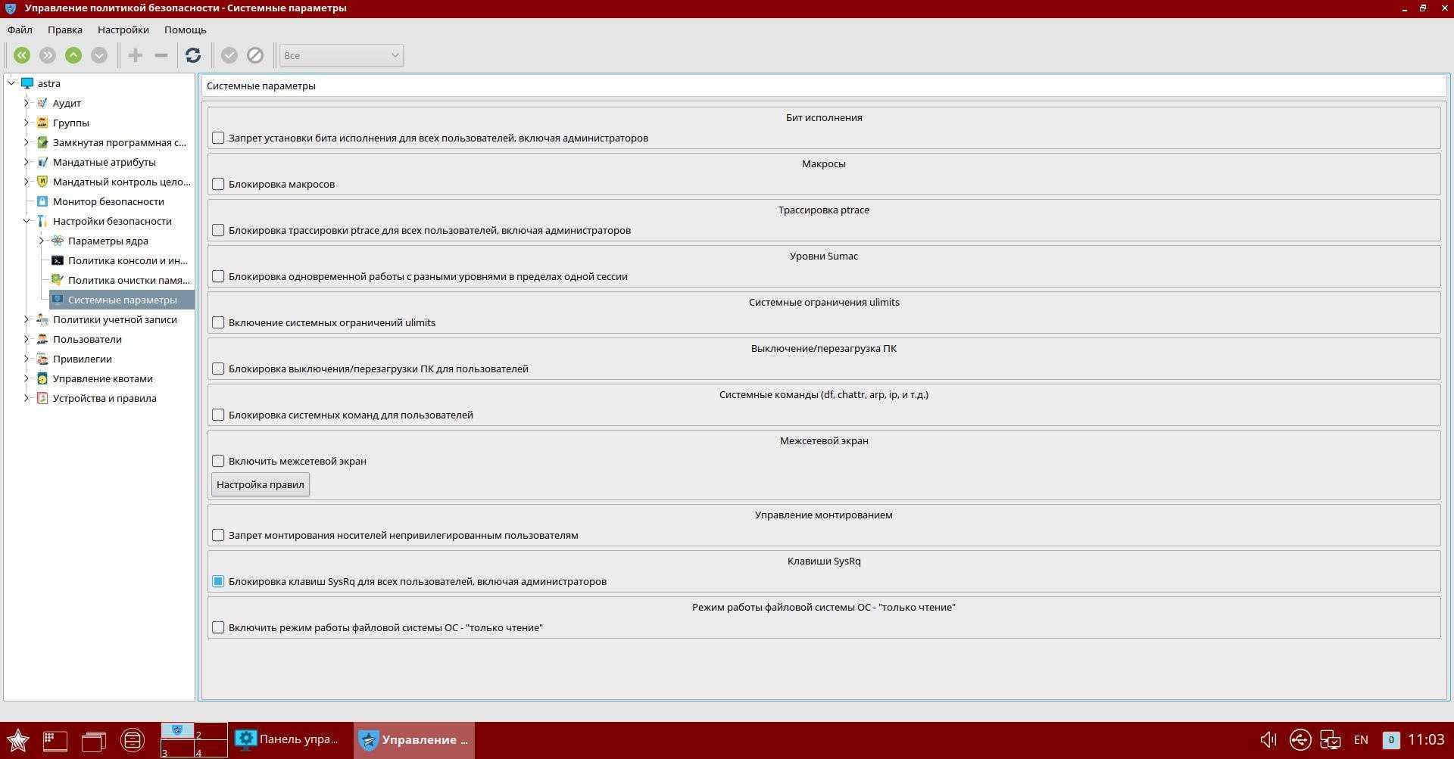Viewport: 1454px width, 759px height.
Task: Click the refresh toolbar icon
Action: pyautogui.click(x=193, y=55)
